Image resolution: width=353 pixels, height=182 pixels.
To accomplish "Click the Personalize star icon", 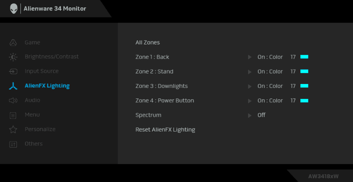I will [13, 129].
